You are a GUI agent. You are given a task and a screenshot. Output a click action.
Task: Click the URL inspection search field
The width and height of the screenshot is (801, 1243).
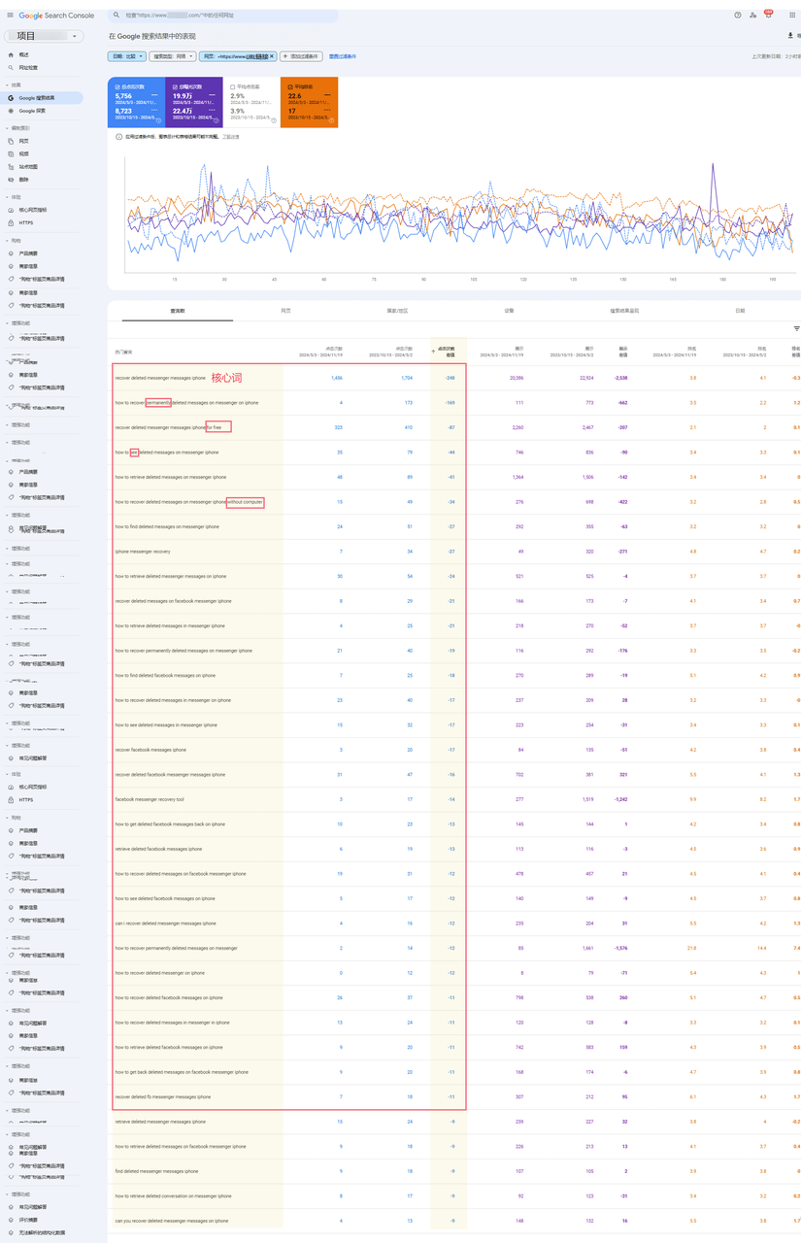223,16
